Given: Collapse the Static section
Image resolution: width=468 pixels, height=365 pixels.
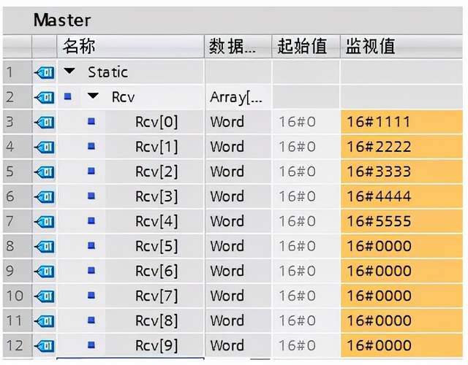Looking at the screenshot, I should point(69,72).
